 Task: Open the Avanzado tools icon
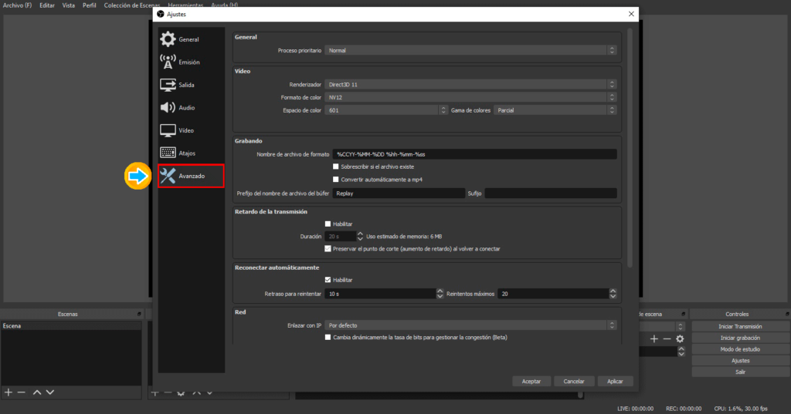coord(168,177)
